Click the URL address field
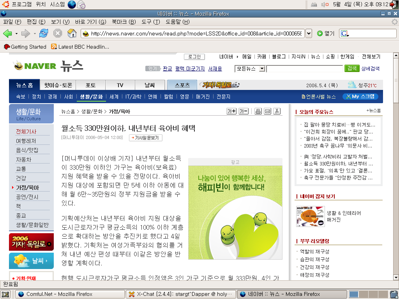 192,33
